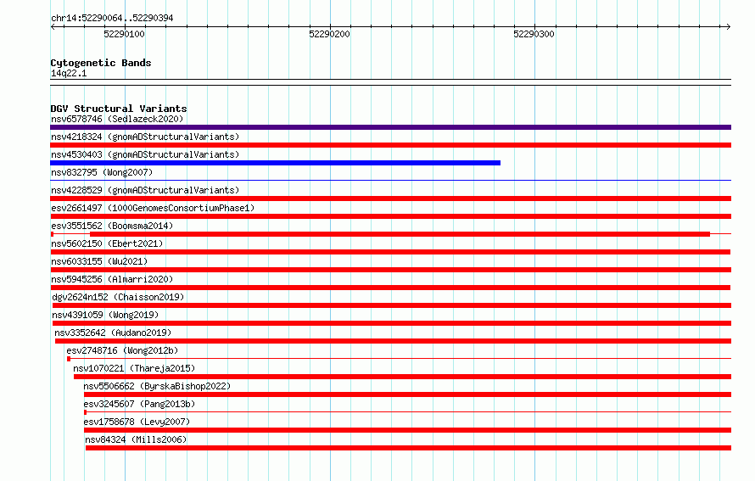Open nsv4218324 (gnomADStructuralVariants) label
The image size is (755, 481).
coord(145,137)
